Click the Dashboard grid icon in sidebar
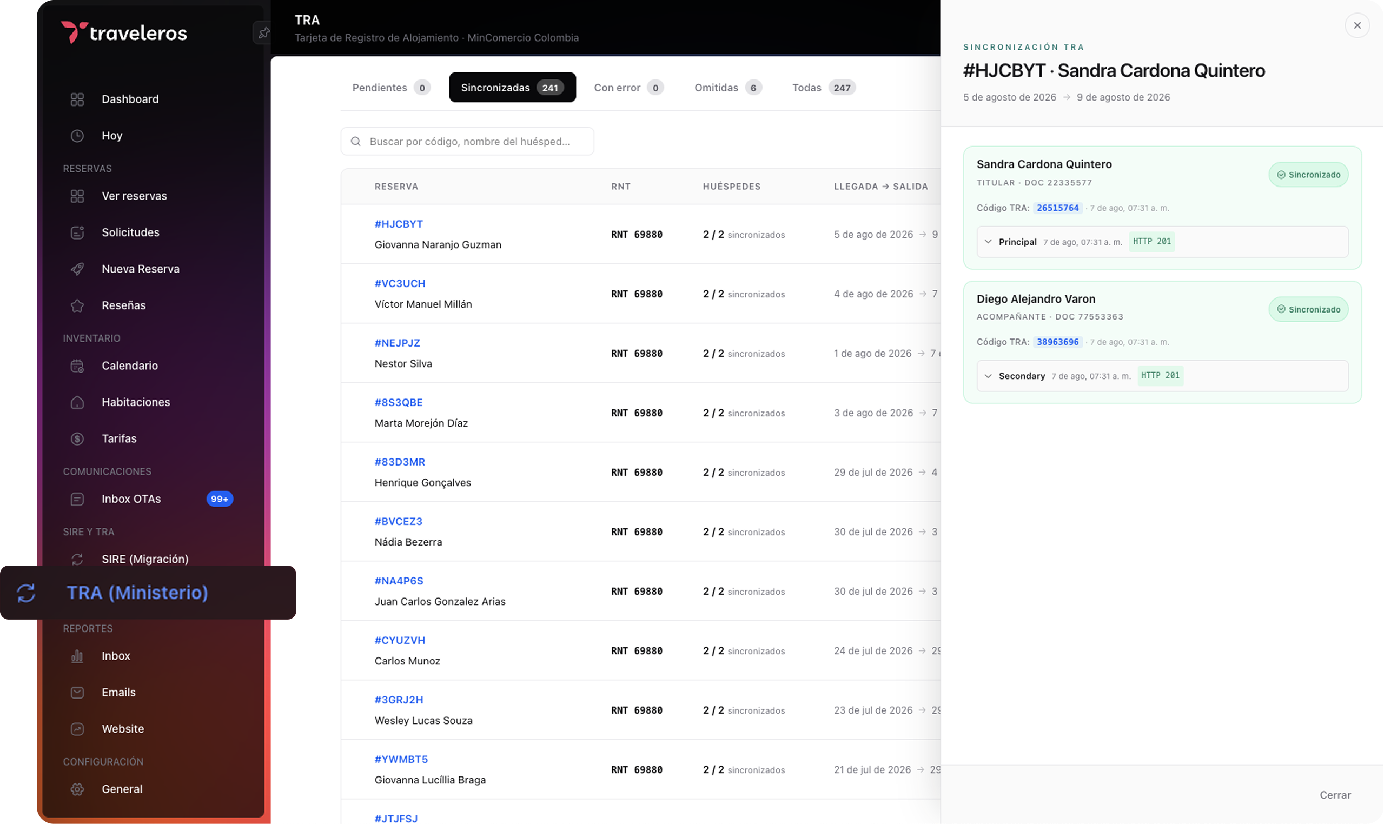The height and width of the screenshot is (824, 1384). (77, 99)
